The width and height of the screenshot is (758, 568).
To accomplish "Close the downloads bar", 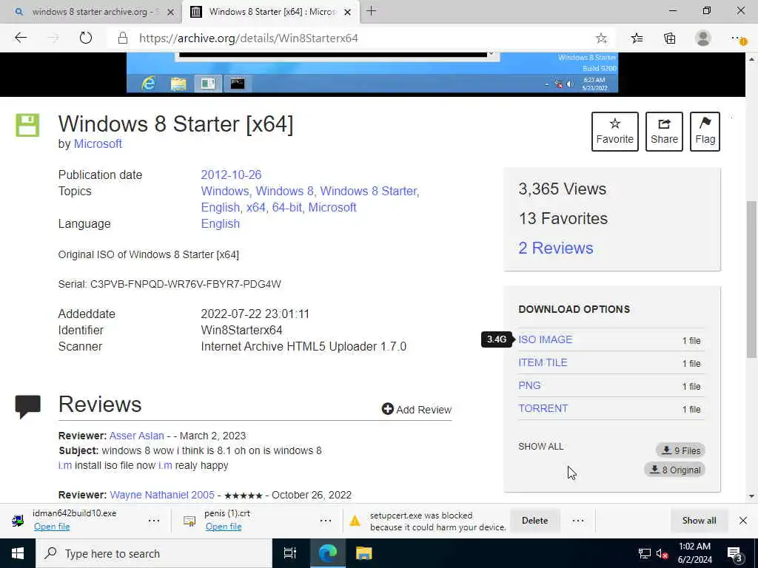I will point(743,521).
